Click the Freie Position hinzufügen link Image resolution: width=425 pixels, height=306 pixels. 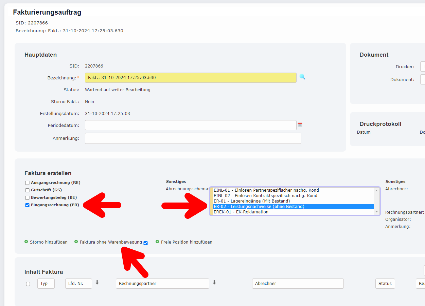186,242
